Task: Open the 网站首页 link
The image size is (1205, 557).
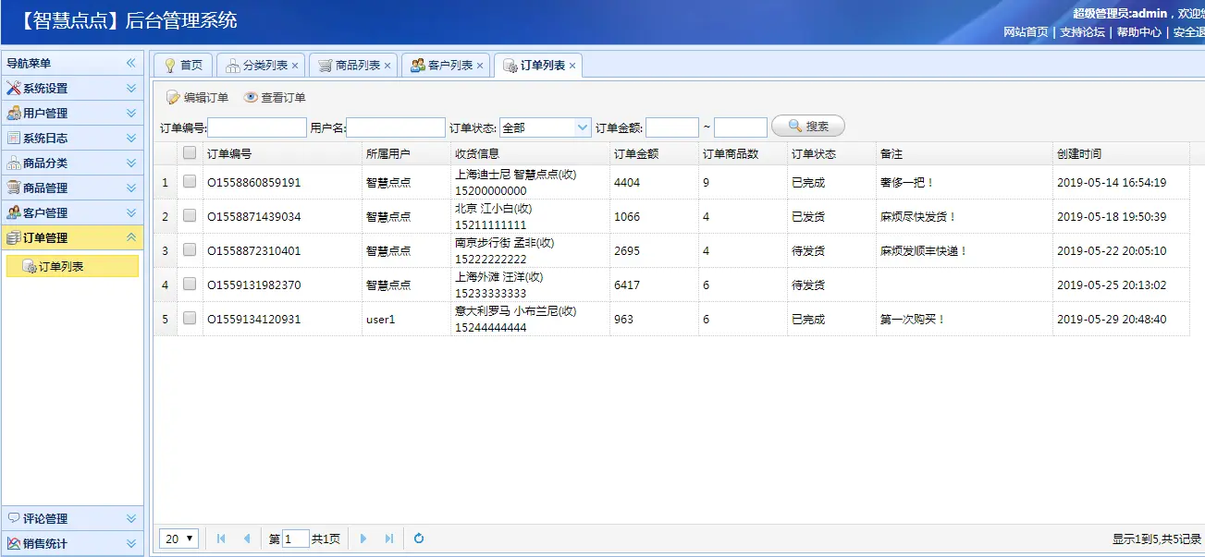Action: 1027,31
